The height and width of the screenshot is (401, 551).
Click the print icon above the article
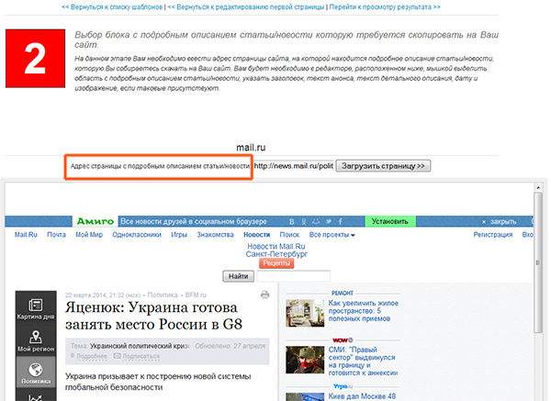(x=264, y=295)
